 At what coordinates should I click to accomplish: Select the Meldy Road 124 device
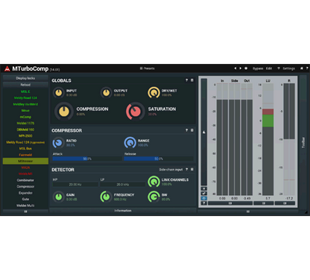25,98
